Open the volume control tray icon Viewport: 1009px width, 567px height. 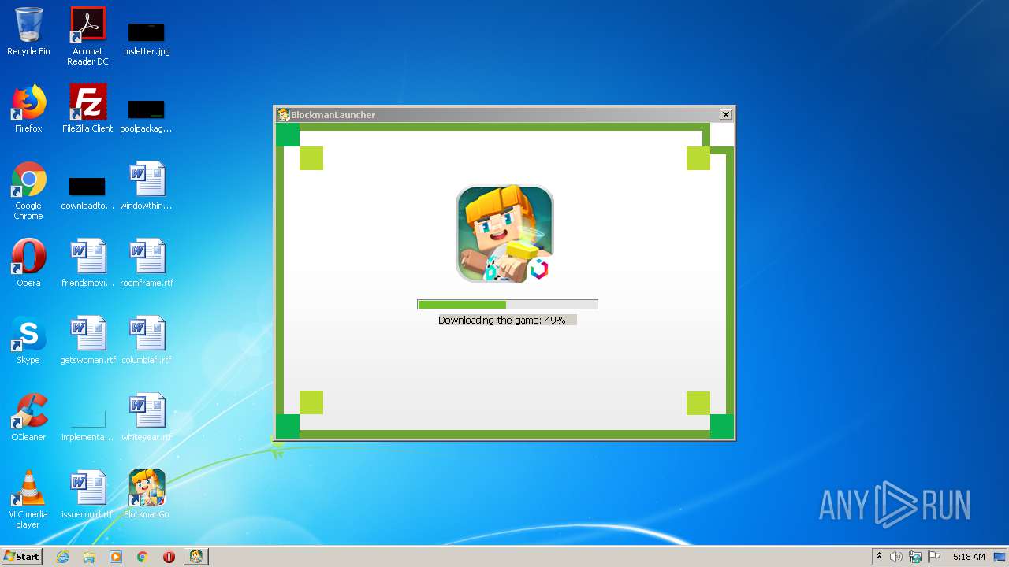click(x=896, y=557)
